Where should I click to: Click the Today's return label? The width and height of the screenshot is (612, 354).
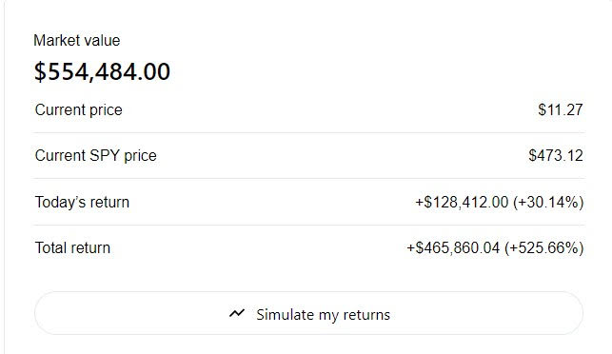pyautogui.click(x=82, y=202)
